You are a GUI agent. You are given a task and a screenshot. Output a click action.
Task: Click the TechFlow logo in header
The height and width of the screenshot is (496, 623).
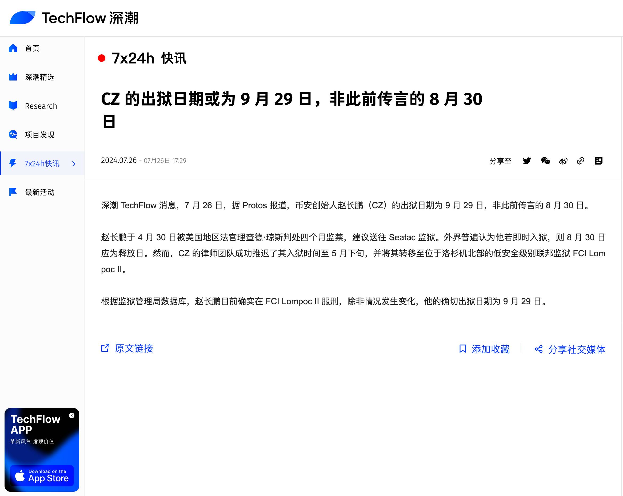(74, 18)
